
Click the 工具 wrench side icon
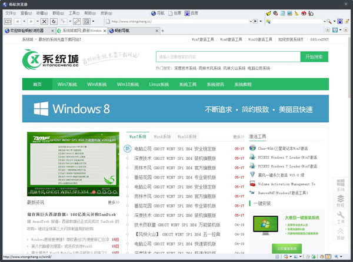click(x=341, y=217)
